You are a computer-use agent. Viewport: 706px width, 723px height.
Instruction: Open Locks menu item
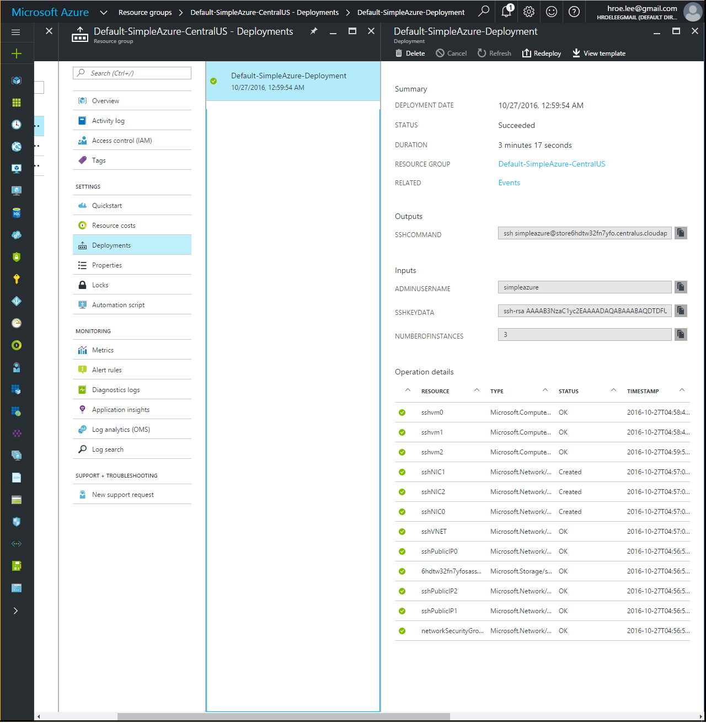pos(132,285)
